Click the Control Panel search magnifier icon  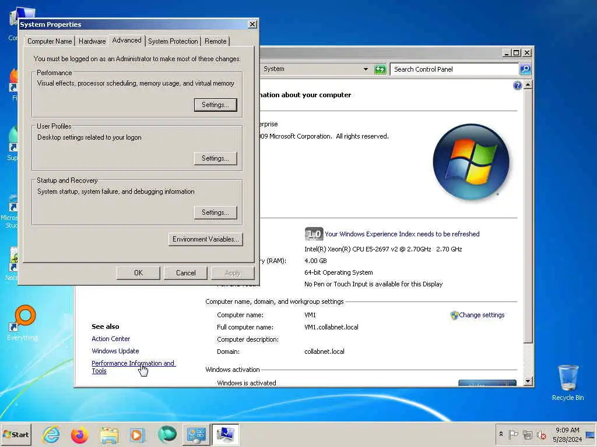click(x=525, y=69)
